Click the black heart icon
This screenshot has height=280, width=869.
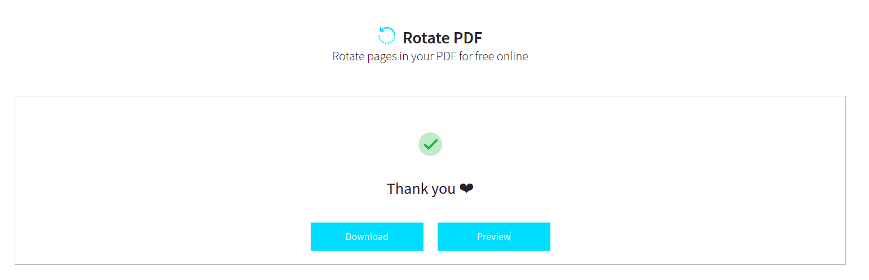pyautogui.click(x=466, y=189)
